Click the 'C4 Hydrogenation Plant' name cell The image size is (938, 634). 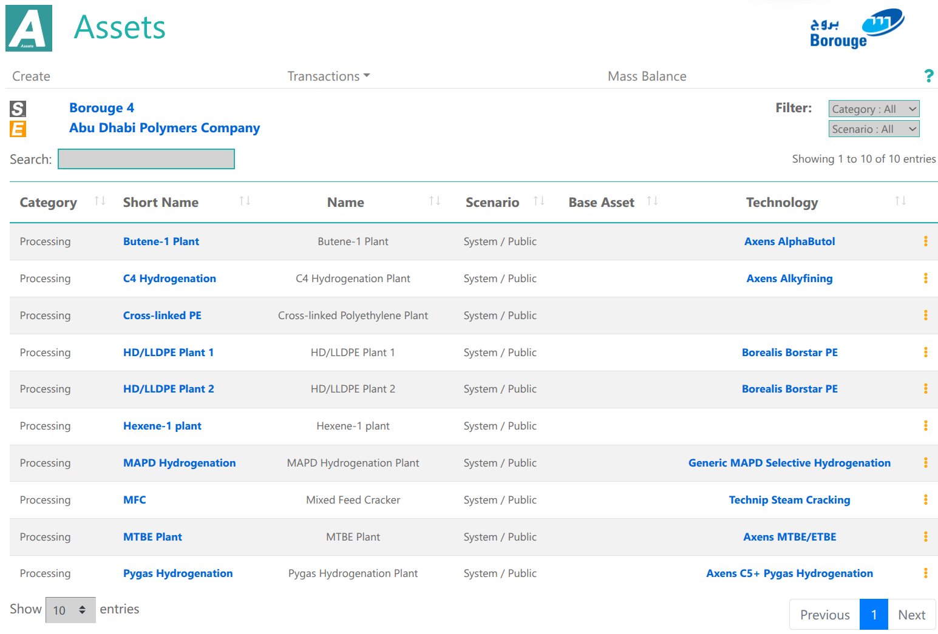(353, 278)
